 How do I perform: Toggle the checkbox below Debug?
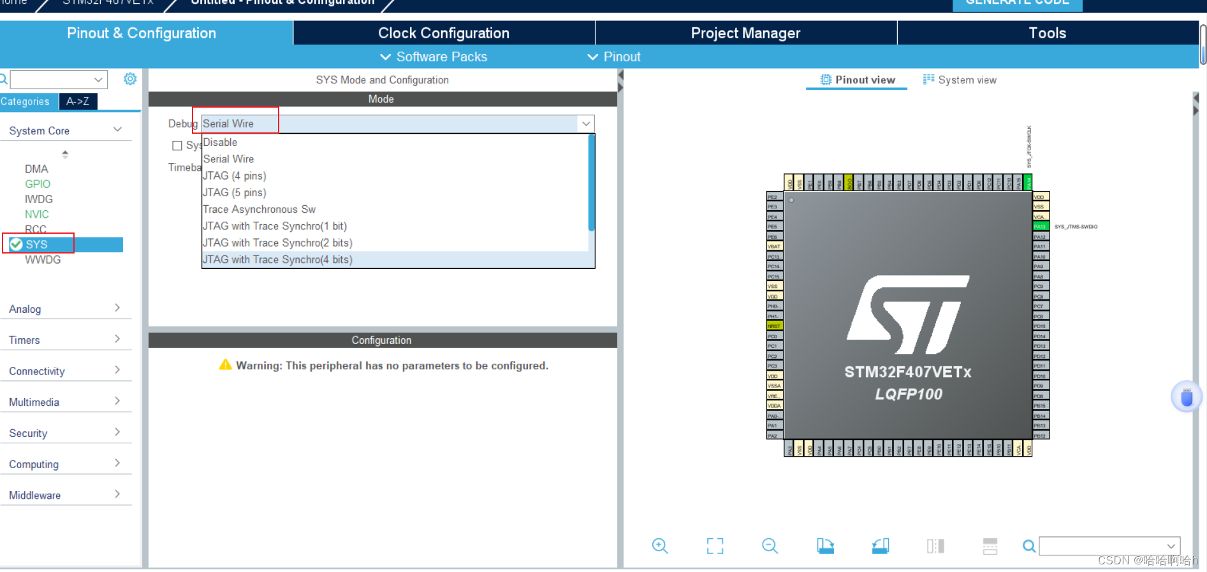pos(177,146)
